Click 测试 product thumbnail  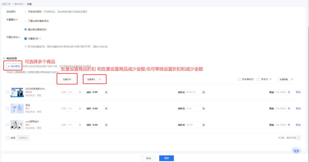[x=17, y=109]
